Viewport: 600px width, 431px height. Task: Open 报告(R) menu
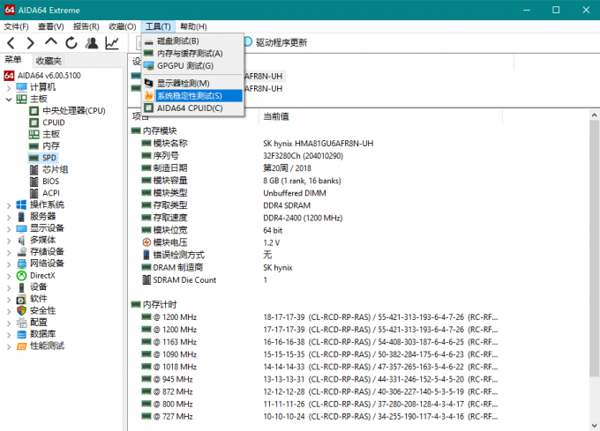point(86,26)
